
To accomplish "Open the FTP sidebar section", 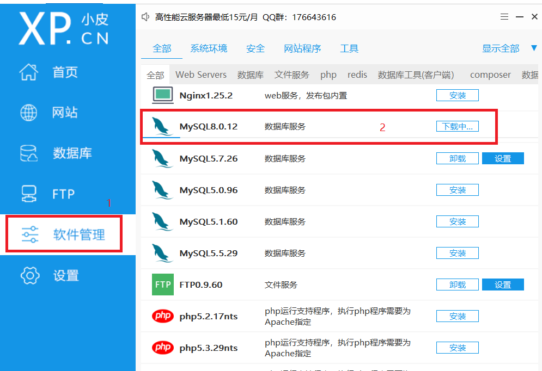I will 48,194.
